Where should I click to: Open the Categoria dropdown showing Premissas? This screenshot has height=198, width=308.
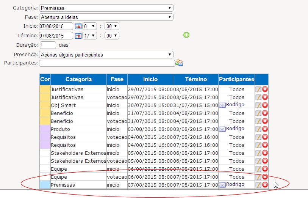click(x=106, y=8)
